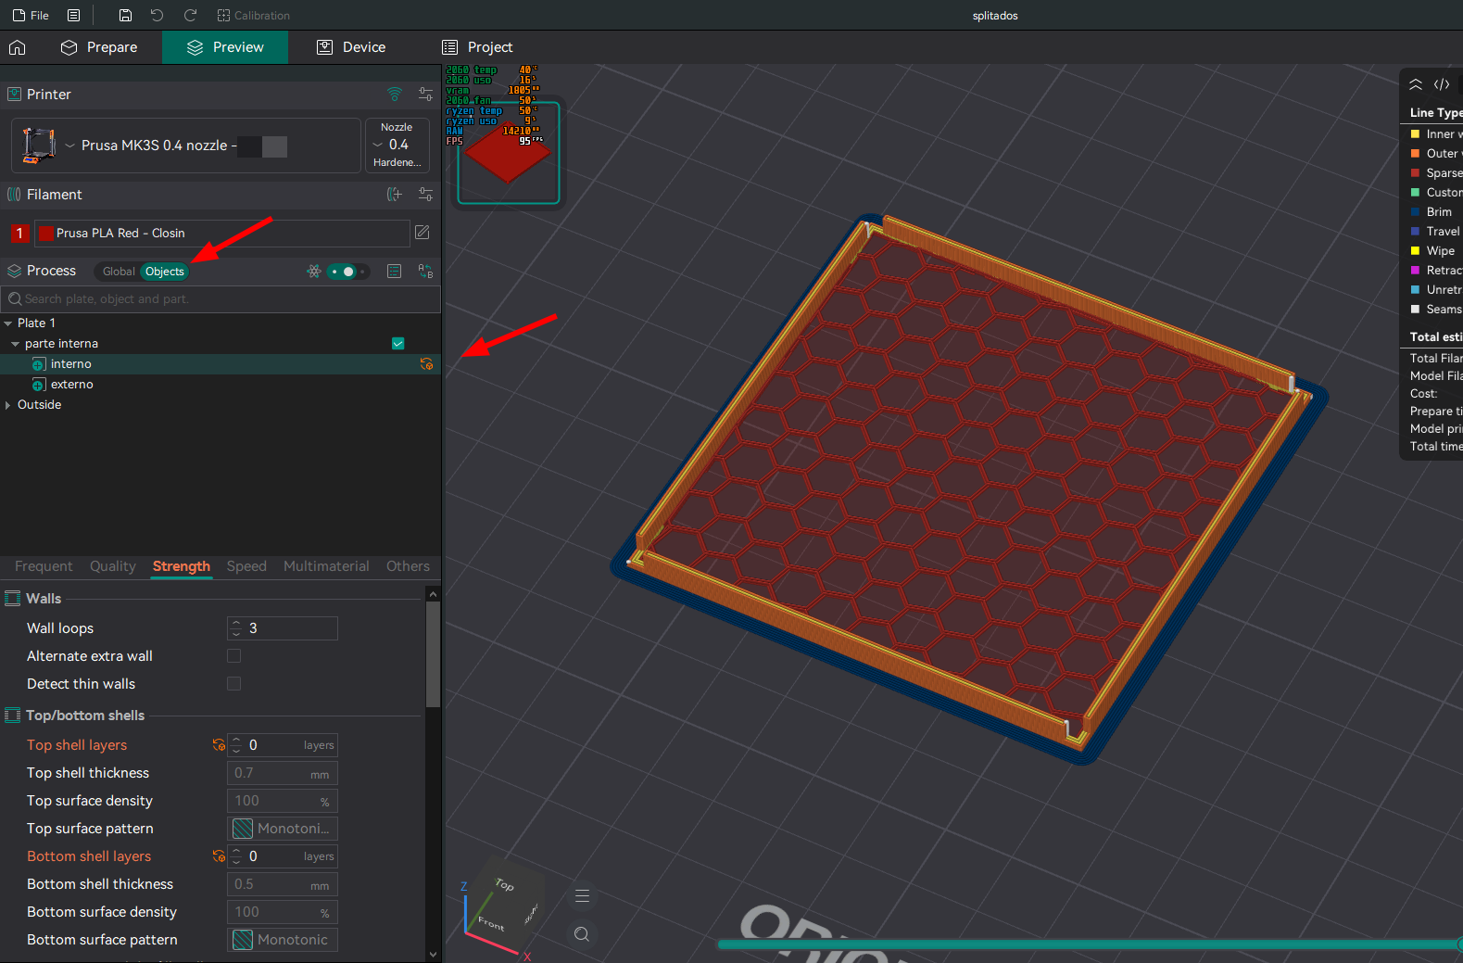Uncheck the parte interna checkbox
1463x963 pixels.
pos(398,344)
